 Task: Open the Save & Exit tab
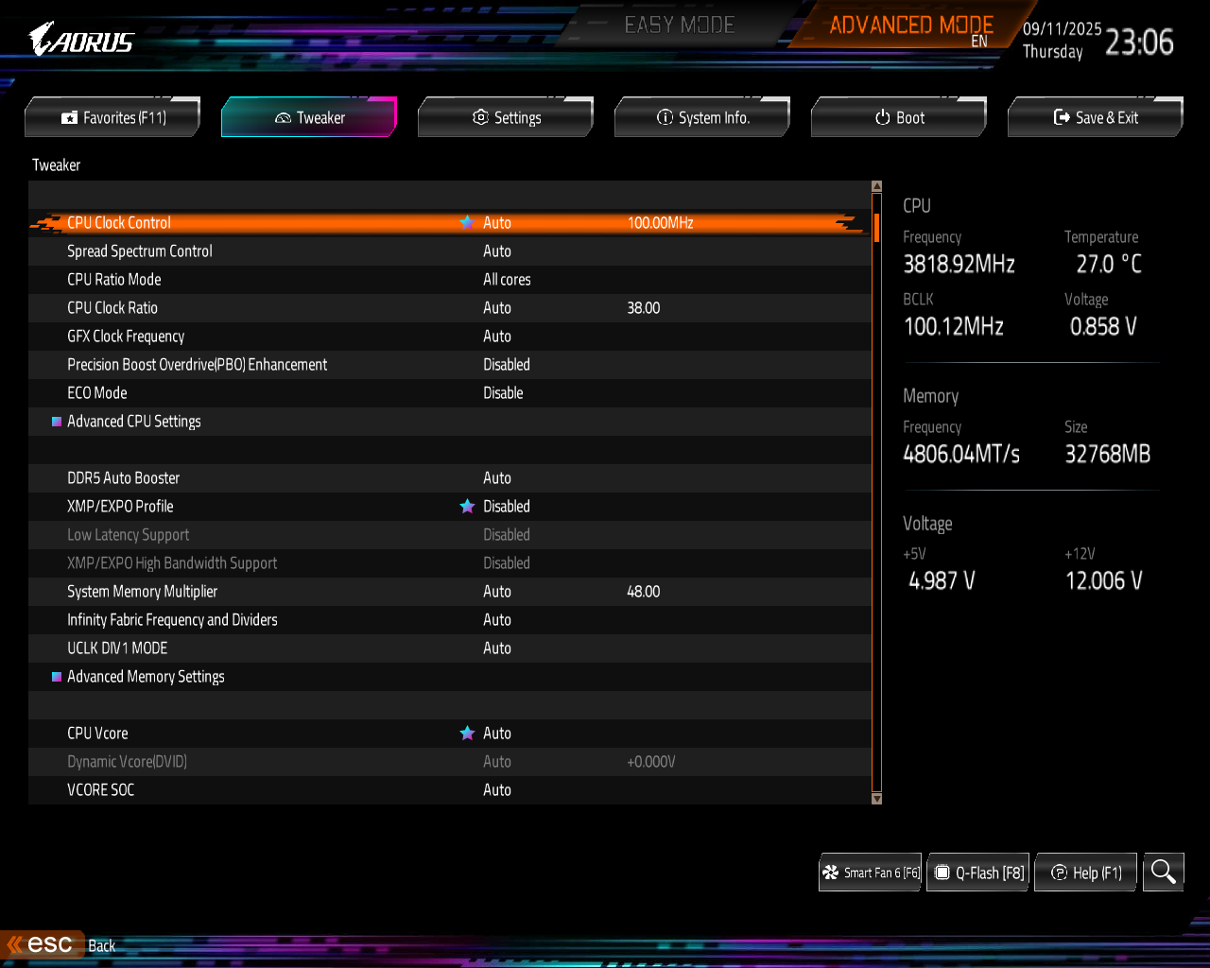tap(1096, 117)
